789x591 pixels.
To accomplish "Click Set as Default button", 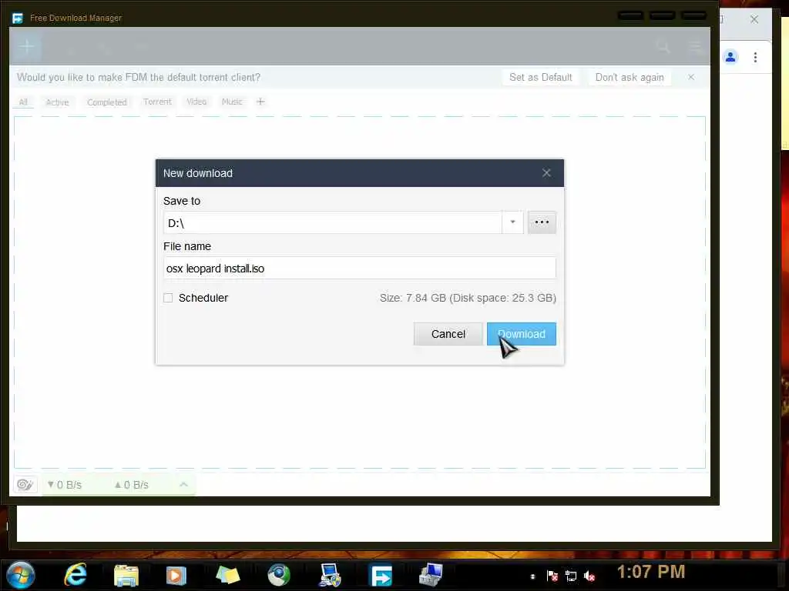I will coord(540,78).
